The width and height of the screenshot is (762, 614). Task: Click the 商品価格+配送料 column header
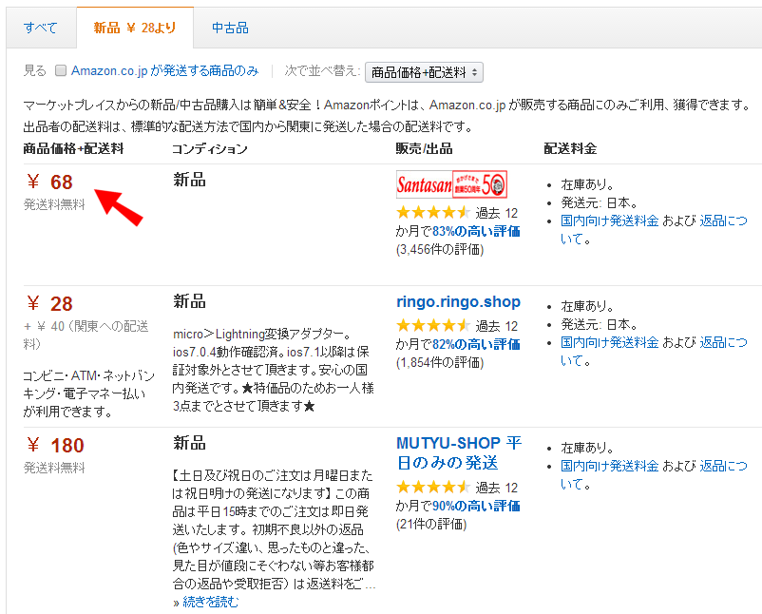pyautogui.click(x=73, y=148)
